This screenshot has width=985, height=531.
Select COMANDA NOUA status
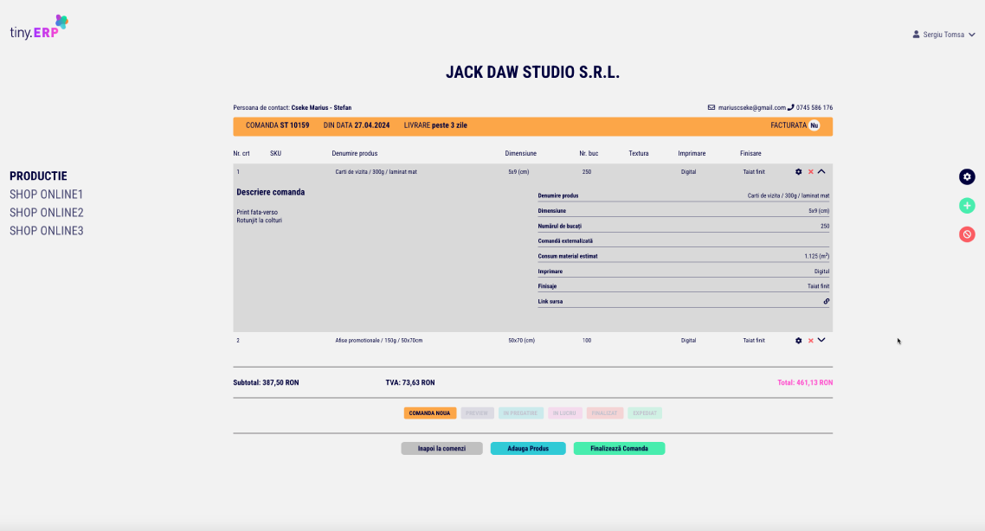(429, 413)
